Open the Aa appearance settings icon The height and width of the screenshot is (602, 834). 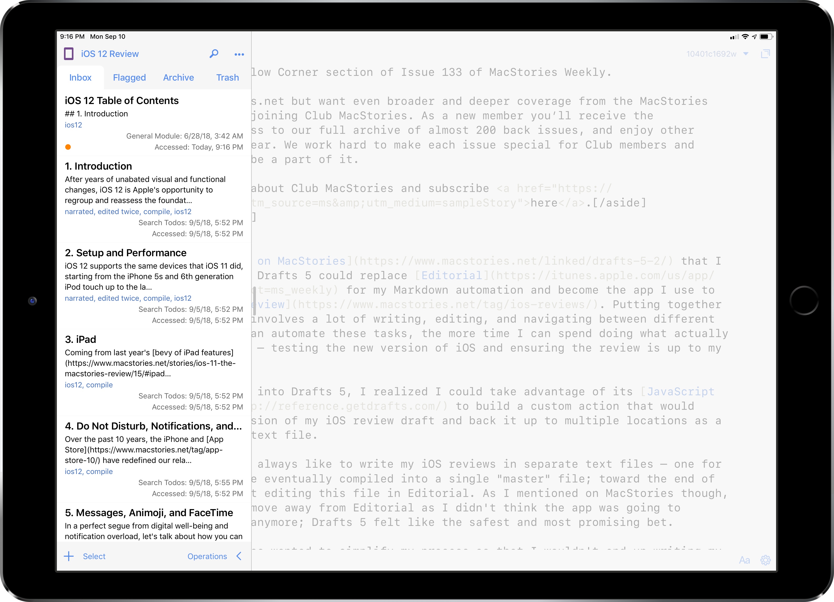(744, 560)
